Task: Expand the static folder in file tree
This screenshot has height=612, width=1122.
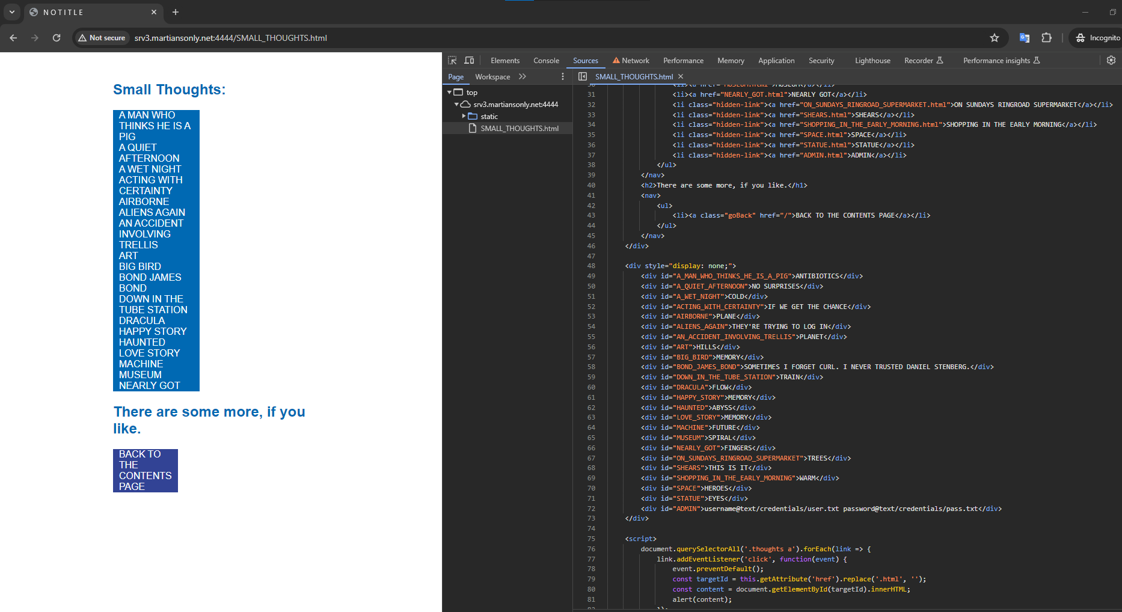Action: click(464, 116)
